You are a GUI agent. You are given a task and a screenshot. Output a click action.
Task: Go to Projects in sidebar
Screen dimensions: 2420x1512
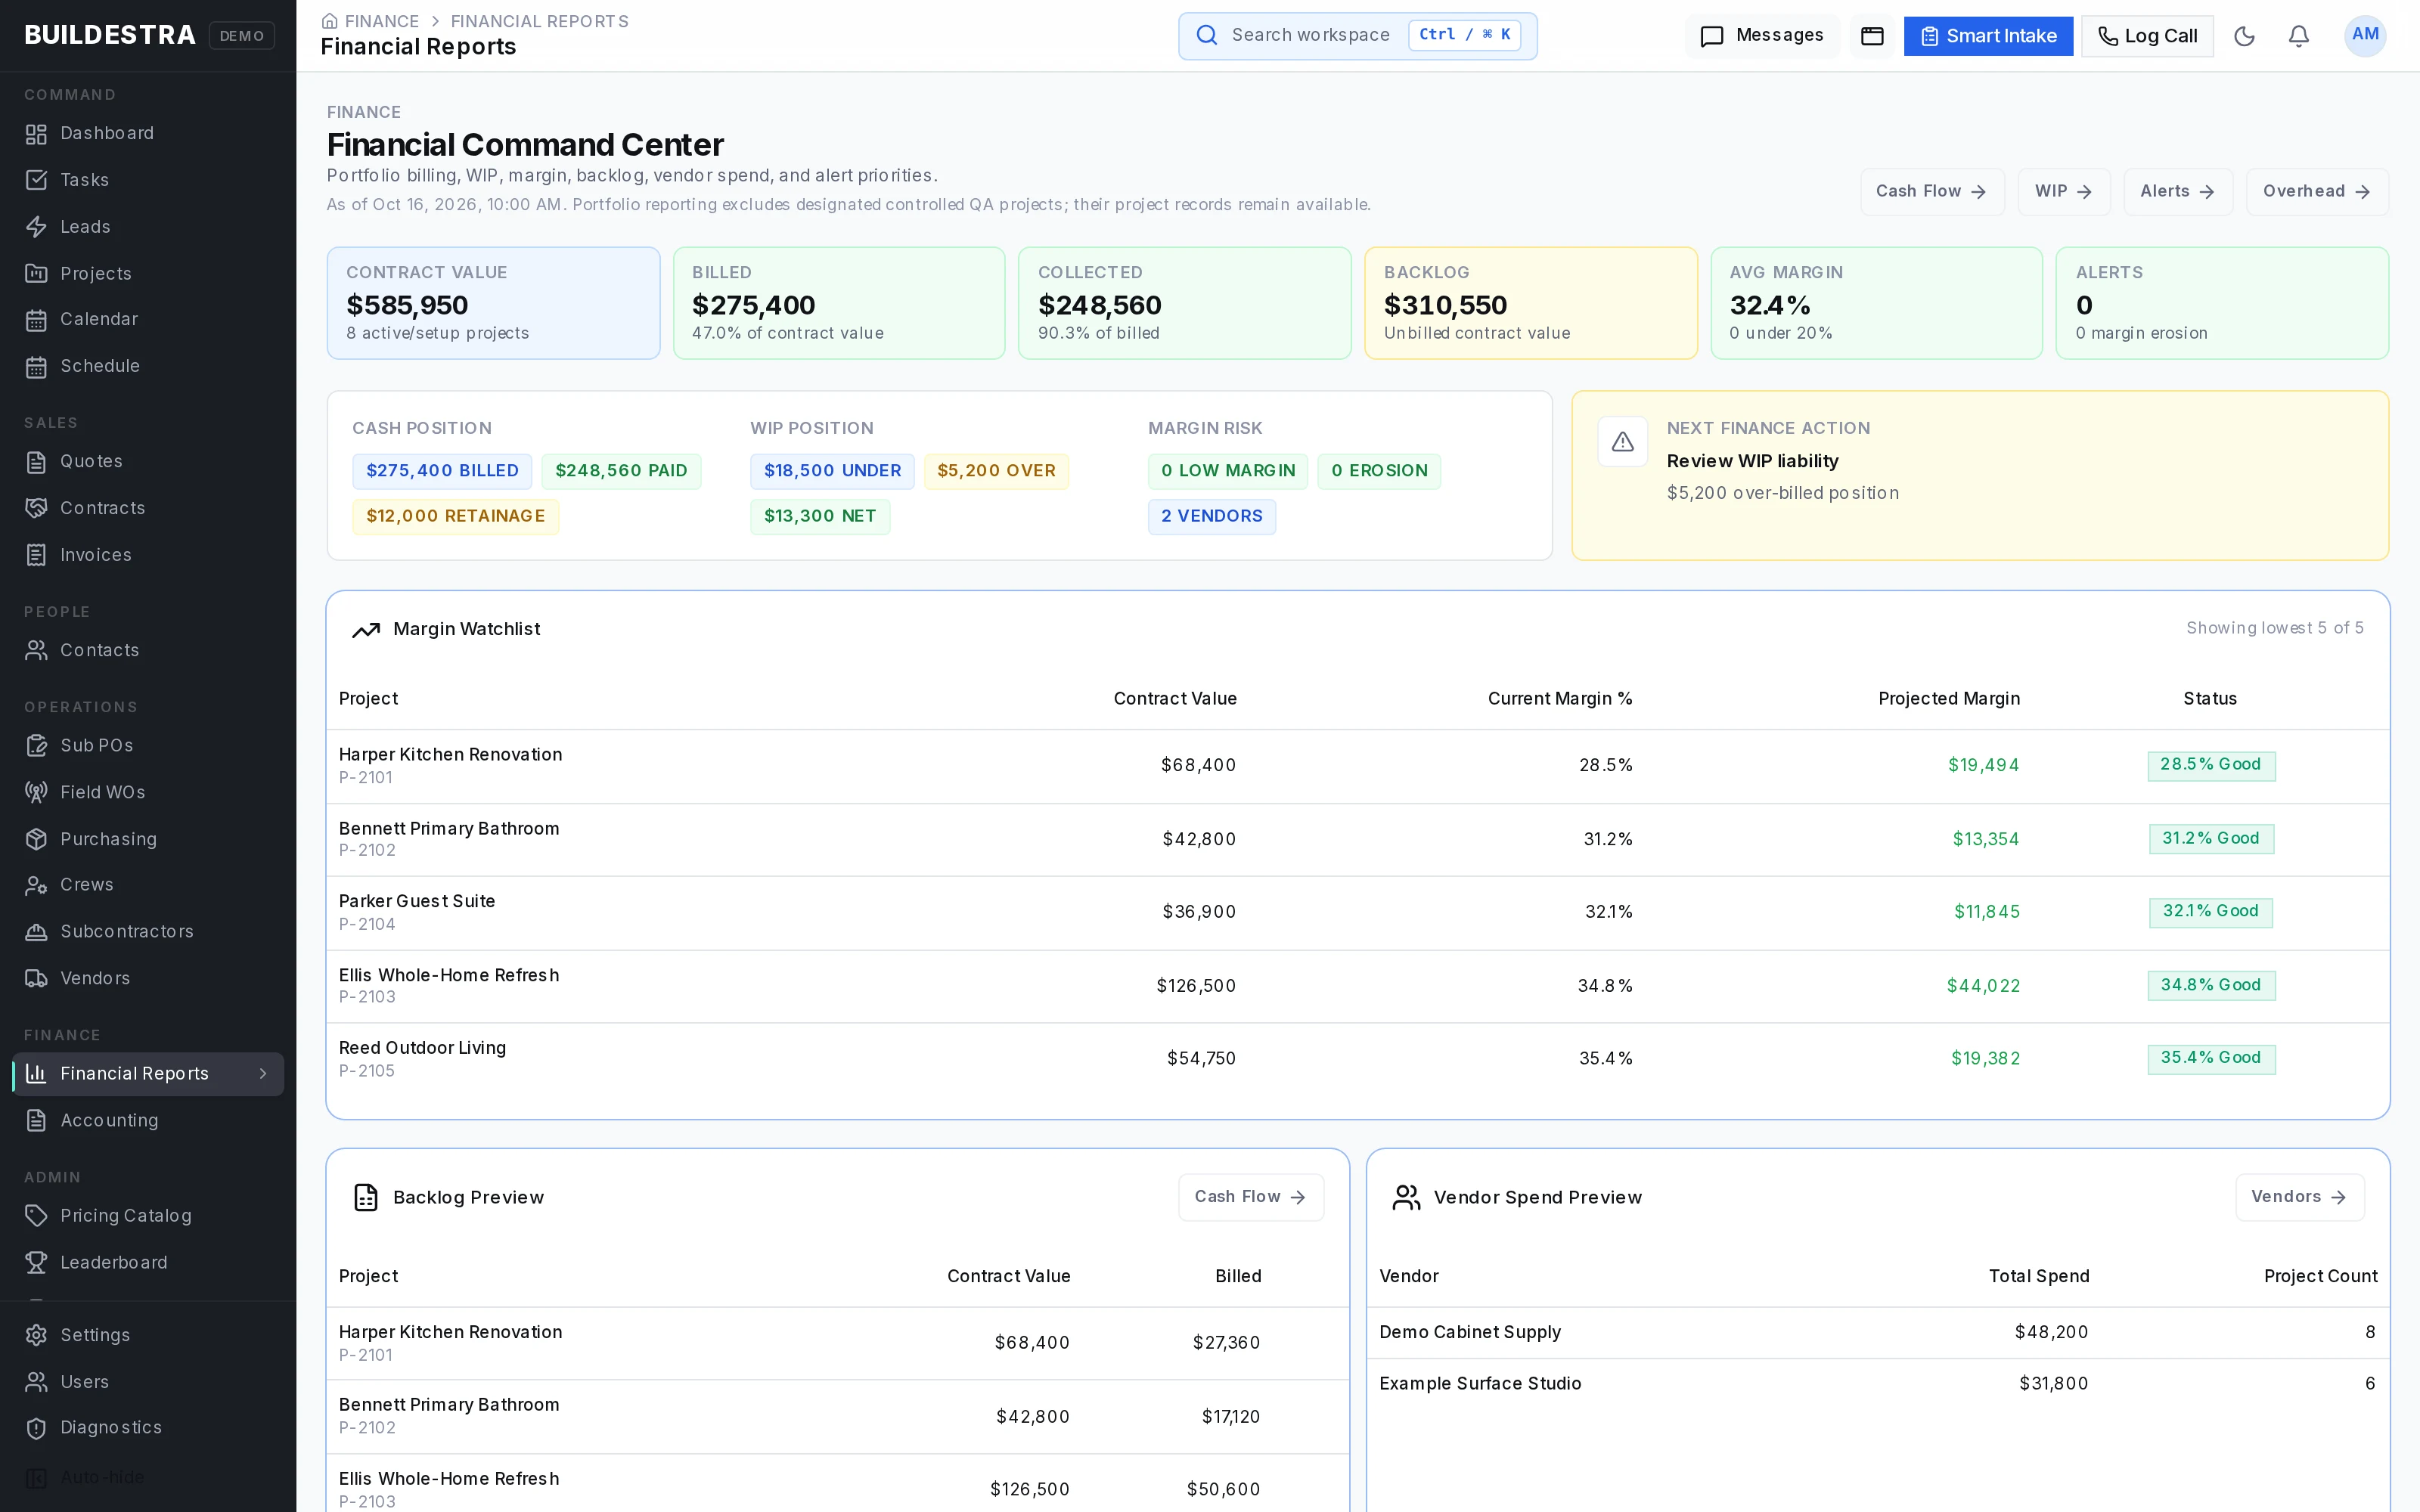(x=148, y=273)
